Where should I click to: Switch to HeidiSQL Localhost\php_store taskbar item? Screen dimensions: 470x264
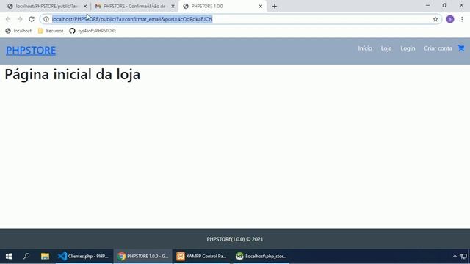(261, 256)
